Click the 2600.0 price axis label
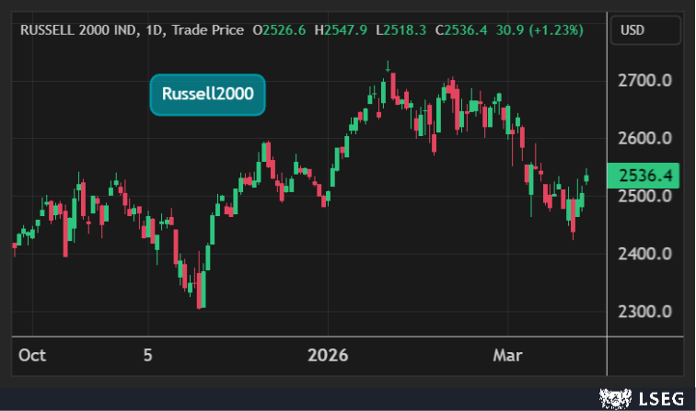This screenshot has width=696, height=411. [644, 139]
